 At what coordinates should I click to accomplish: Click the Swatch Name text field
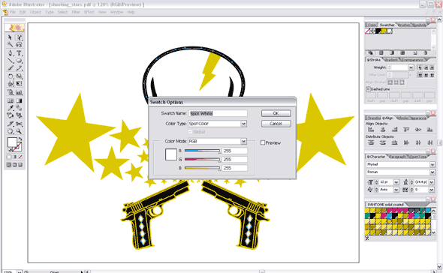tap(218, 113)
